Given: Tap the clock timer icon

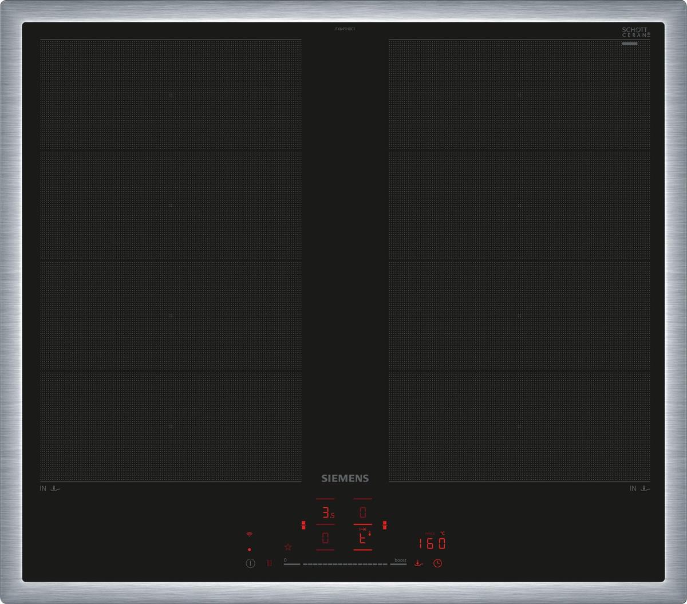Looking at the screenshot, I should pos(437,563).
